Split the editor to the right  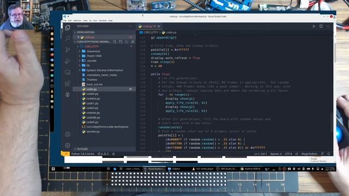pos(321,26)
